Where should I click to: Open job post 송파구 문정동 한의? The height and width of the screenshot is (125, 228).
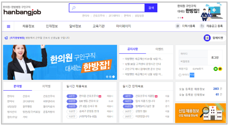click(x=89, y=111)
